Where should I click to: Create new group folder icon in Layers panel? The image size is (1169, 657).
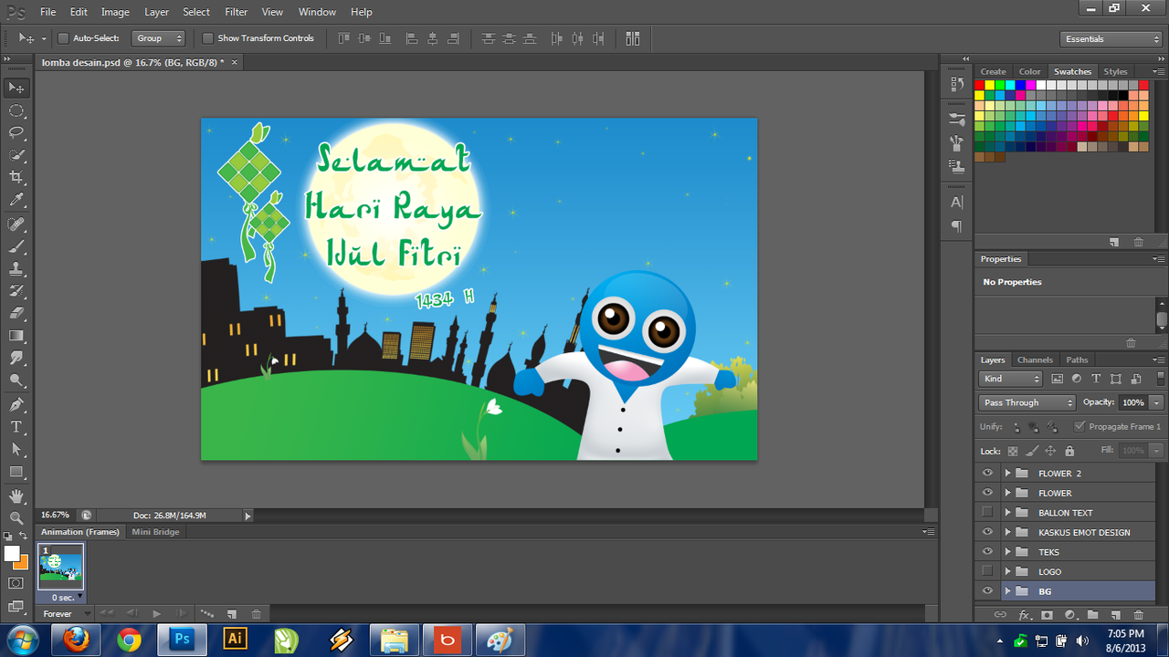1092,615
